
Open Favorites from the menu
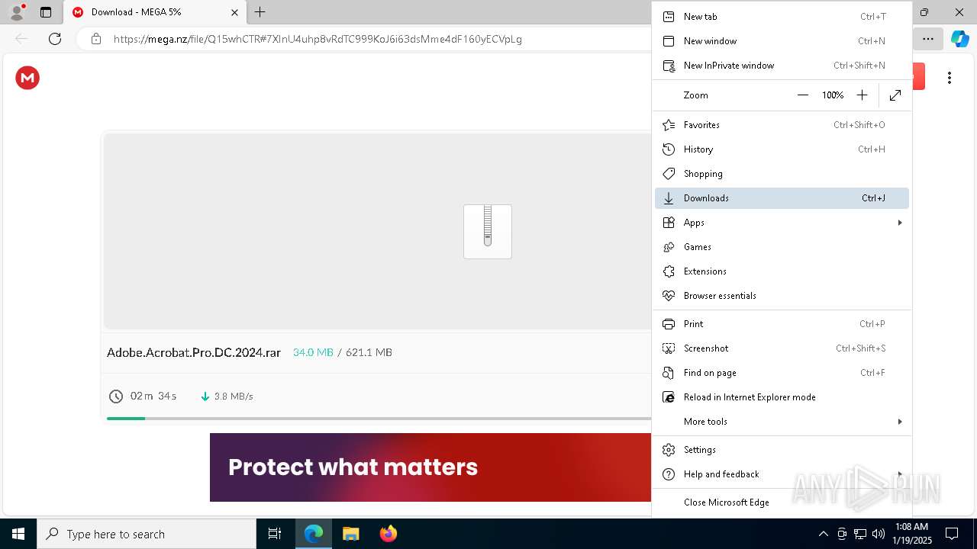point(782,125)
